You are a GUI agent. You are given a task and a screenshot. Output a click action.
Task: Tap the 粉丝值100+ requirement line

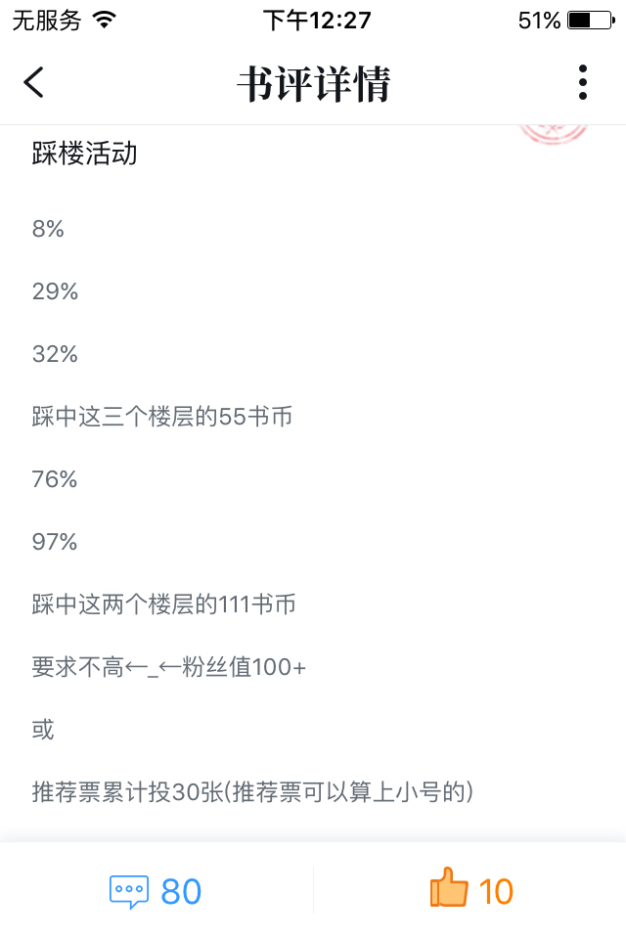(169, 667)
